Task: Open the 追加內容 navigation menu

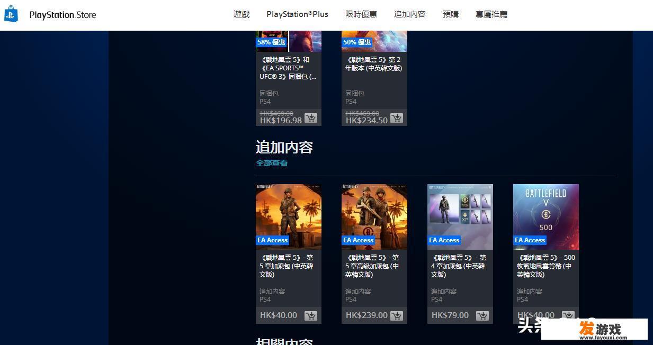Action: (410, 14)
